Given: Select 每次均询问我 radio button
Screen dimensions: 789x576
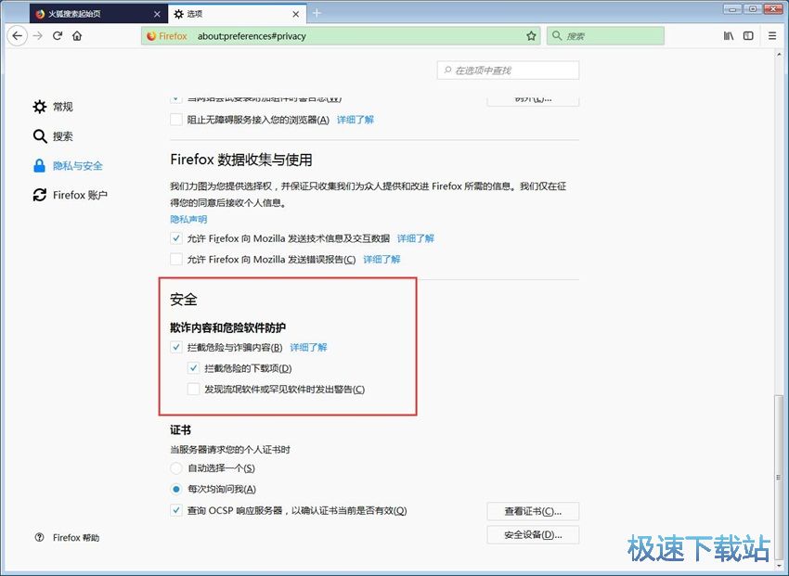Looking at the screenshot, I should [x=176, y=489].
